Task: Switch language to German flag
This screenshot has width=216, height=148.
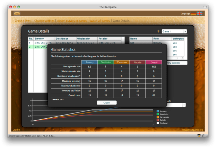Action: click(x=193, y=14)
